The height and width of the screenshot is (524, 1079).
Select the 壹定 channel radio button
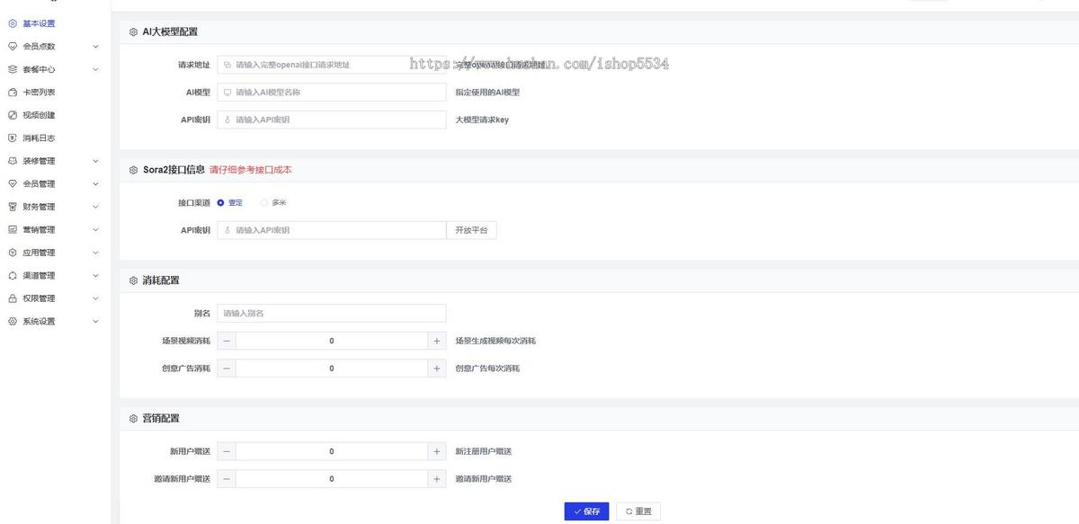[221, 202]
